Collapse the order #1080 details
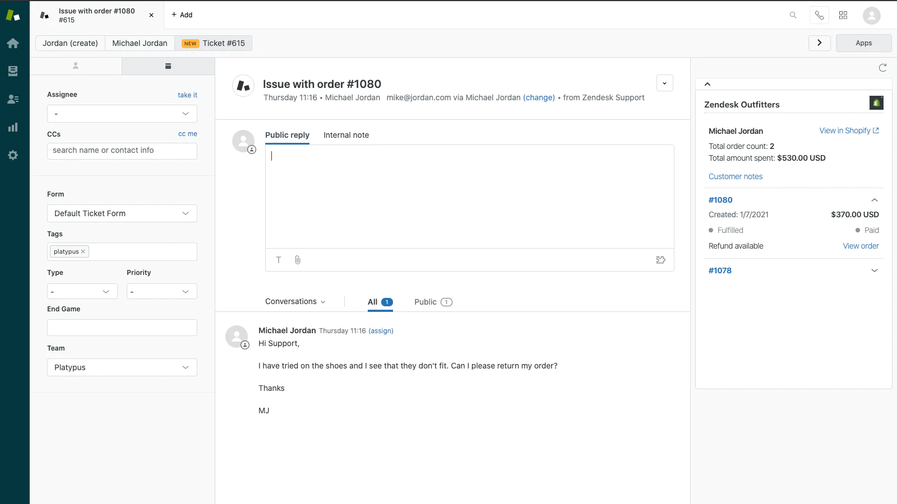The image size is (897, 504). [x=873, y=199]
